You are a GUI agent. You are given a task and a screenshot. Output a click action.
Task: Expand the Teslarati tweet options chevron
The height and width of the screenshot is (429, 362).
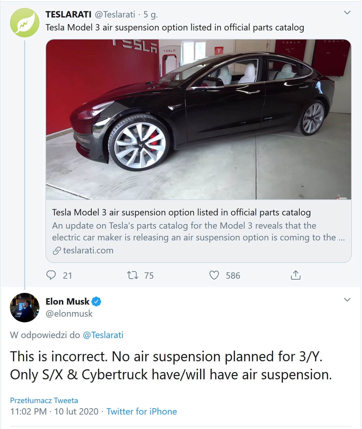coord(347,13)
